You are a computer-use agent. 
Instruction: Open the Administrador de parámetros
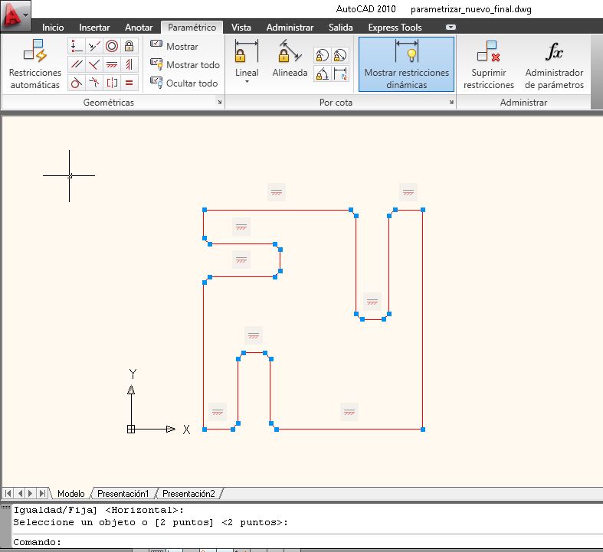[x=554, y=64]
